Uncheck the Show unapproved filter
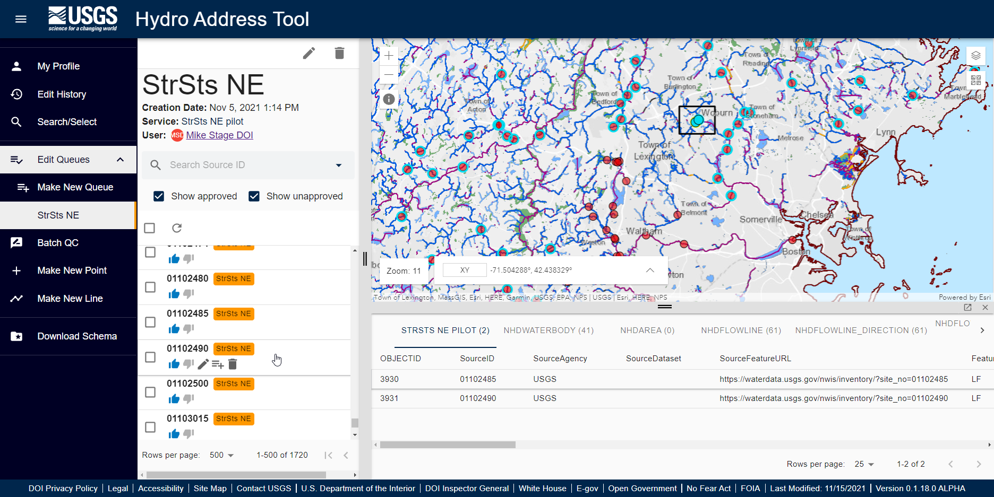The image size is (994, 497). (254, 196)
